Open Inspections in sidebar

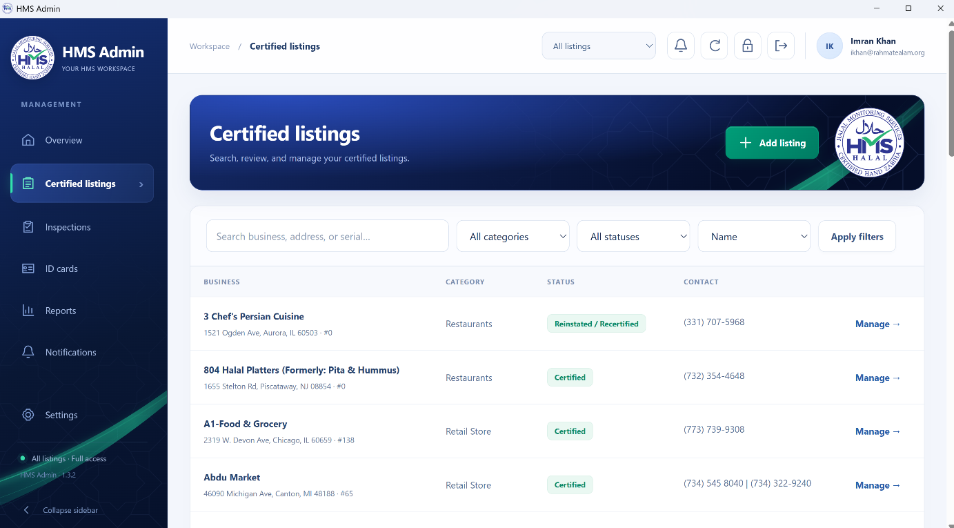click(82, 227)
